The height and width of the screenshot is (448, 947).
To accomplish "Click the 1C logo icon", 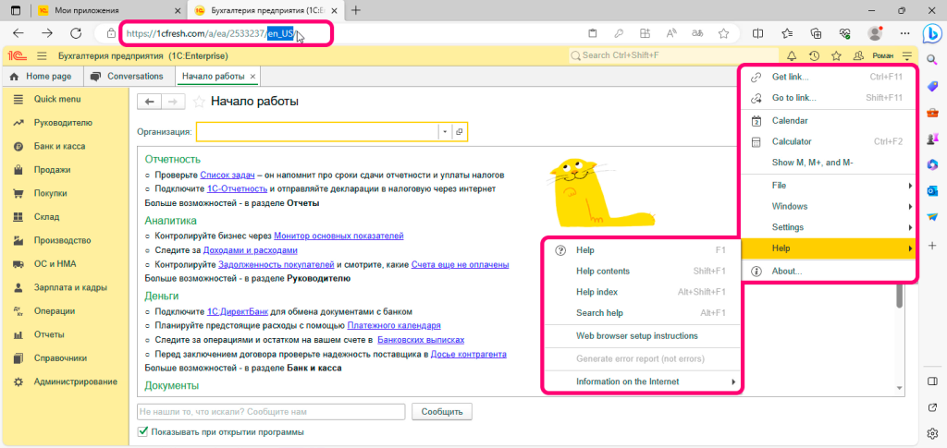I will point(16,56).
